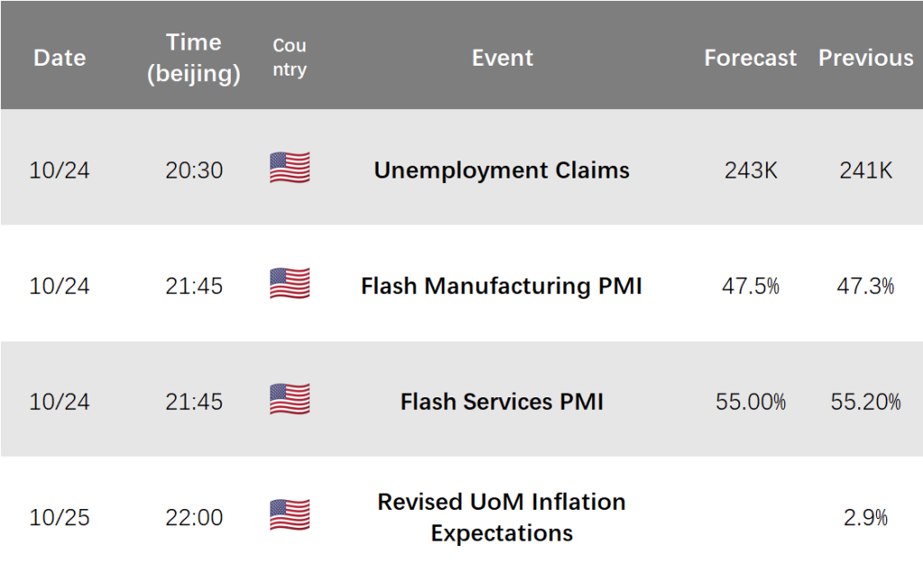Click the 47.5% forecast value
923x573 pixels.
coord(751,286)
